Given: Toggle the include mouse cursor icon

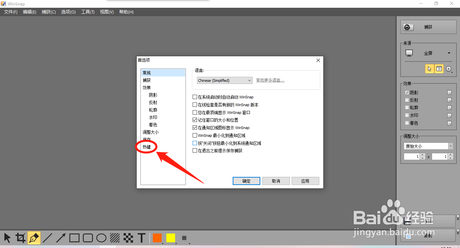Looking at the screenshot, I should (429, 69).
